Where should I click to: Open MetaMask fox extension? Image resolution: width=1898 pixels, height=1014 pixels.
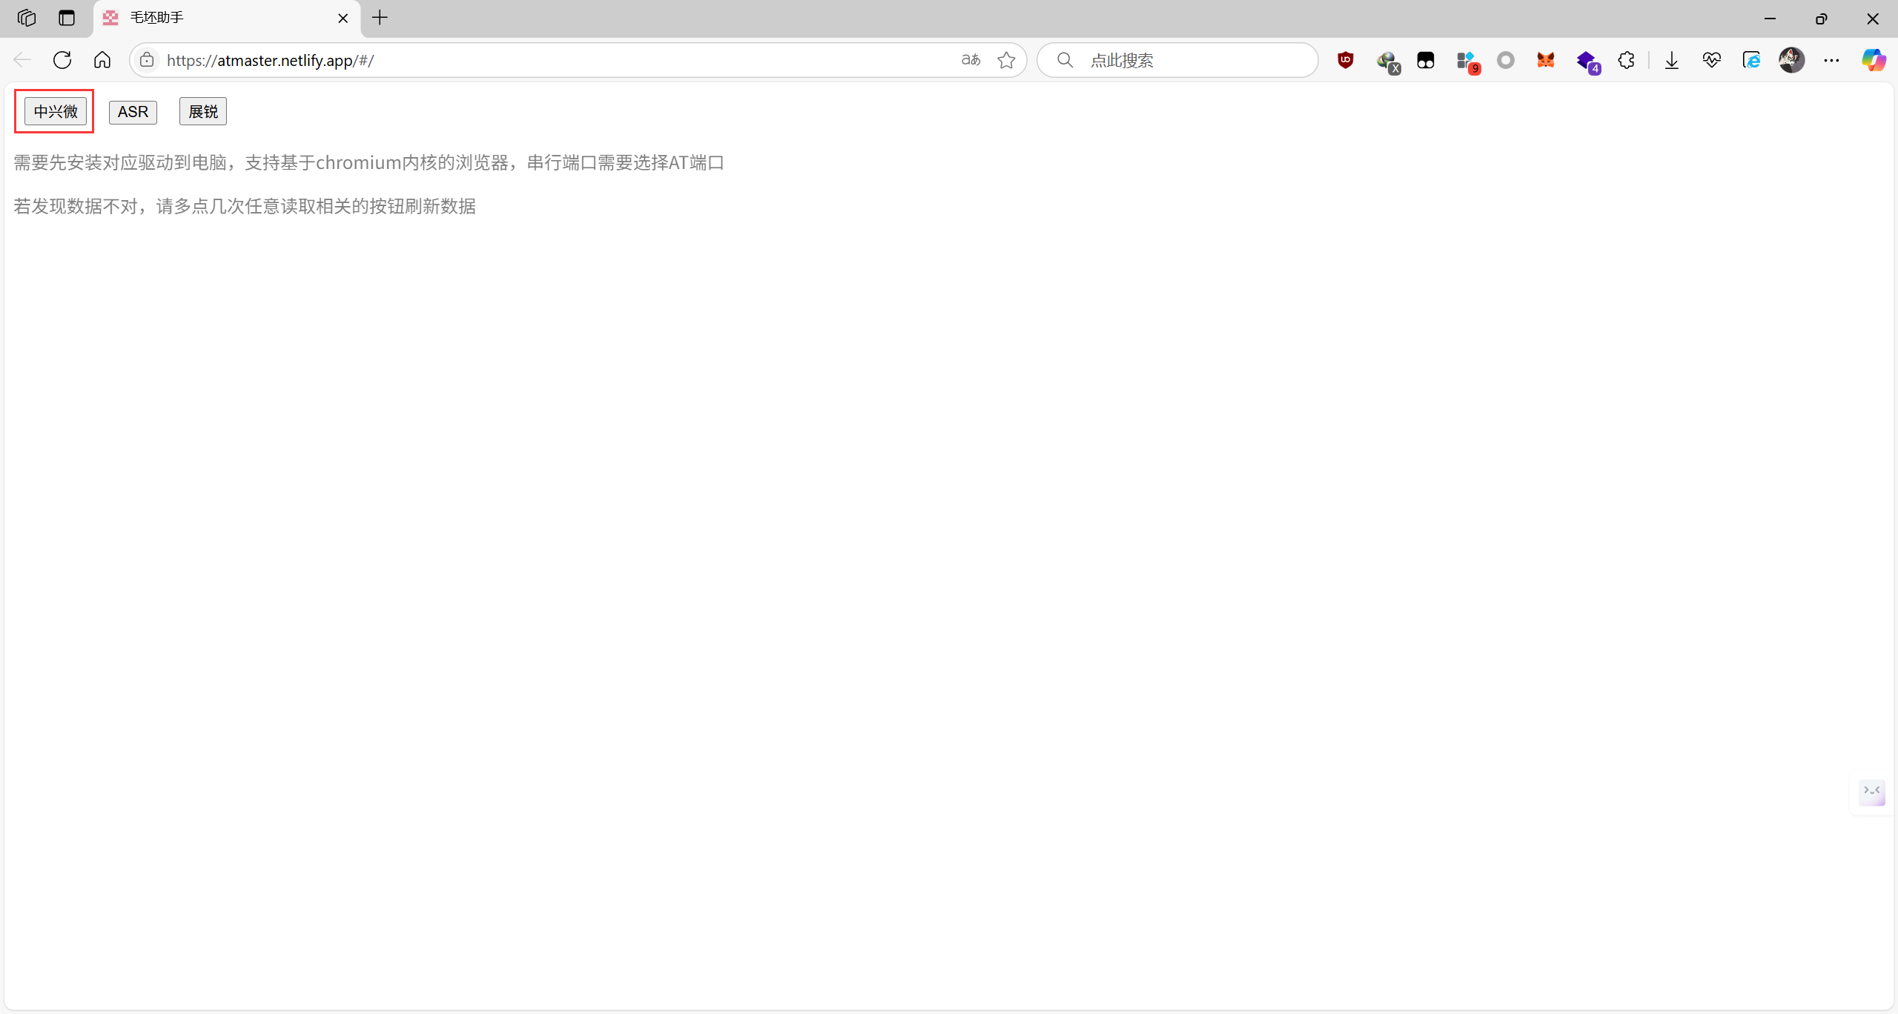[x=1546, y=60]
